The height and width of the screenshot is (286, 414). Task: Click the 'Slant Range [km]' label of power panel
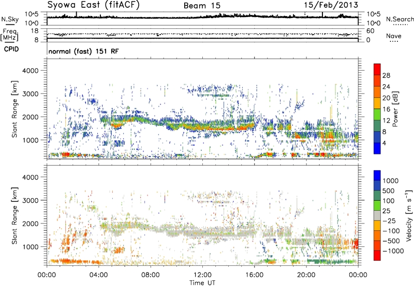tap(14, 109)
